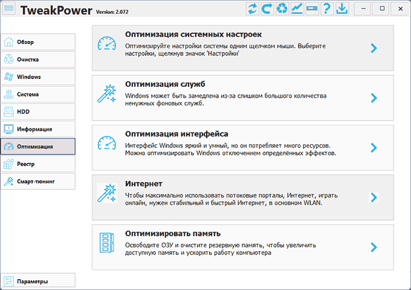
Task: Click the RAM module icon of память card
Action: point(107,242)
